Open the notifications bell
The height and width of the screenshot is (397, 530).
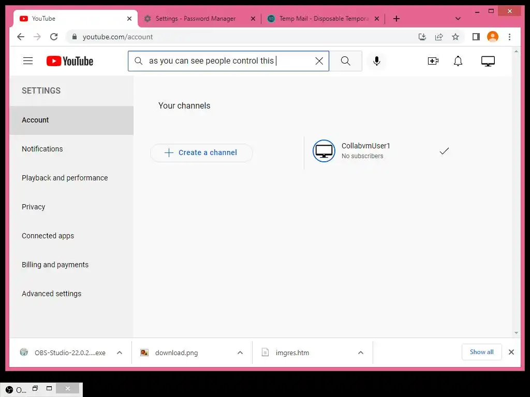coord(458,61)
